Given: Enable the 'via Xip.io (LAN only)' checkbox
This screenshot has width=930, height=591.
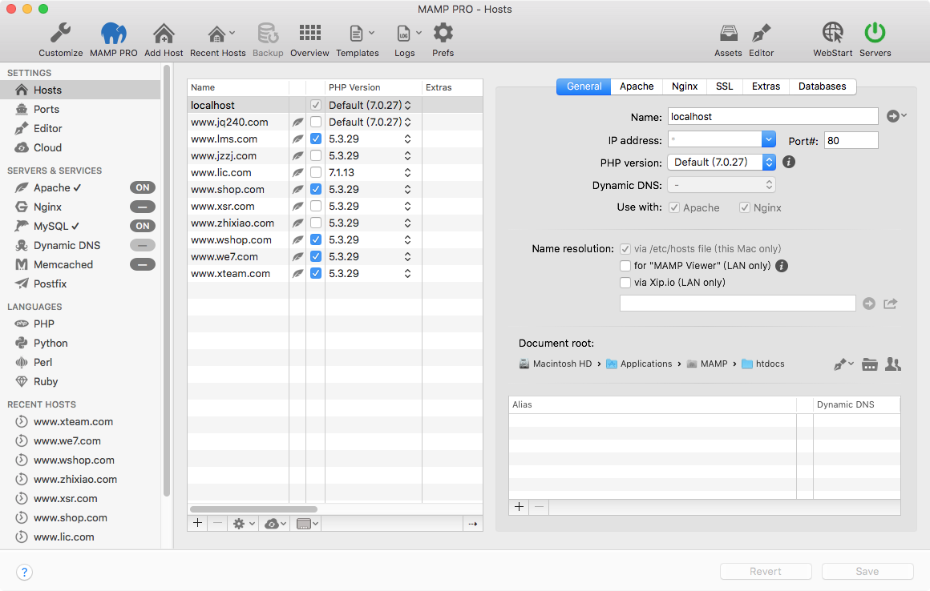Looking at the screenshot, I should (625, 283).
